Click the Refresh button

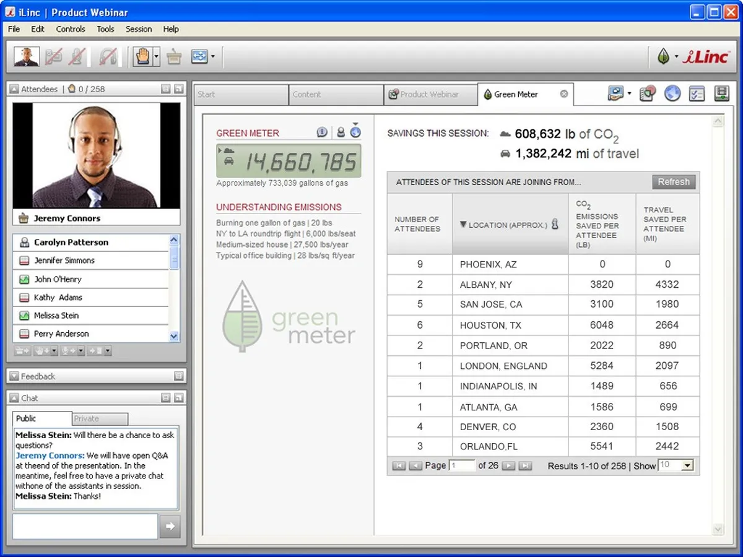click(x=674, y=182)
